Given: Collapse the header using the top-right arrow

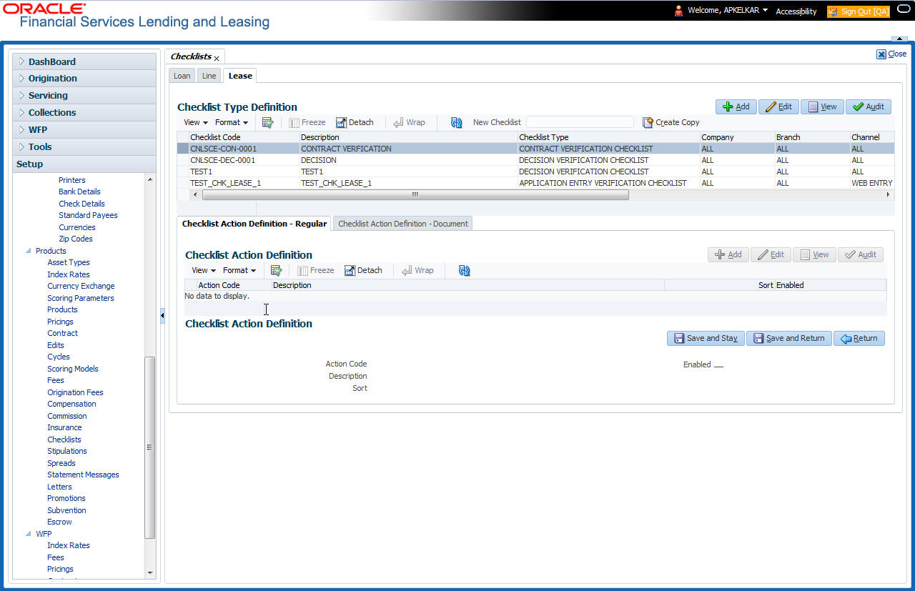Looking at the screenshot, I should click(x=899, y=39).
